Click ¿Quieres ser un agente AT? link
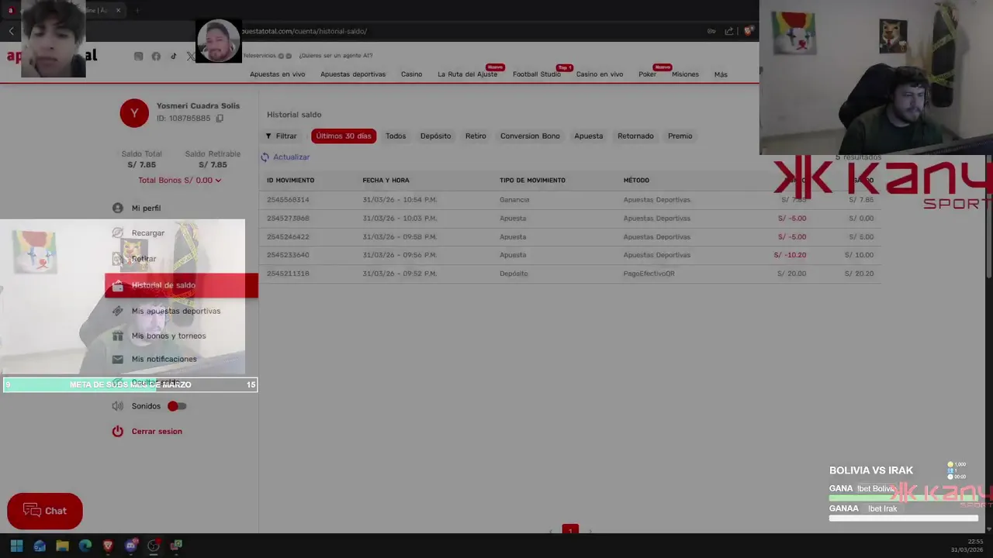993x558 pixels. click(335, 56)
